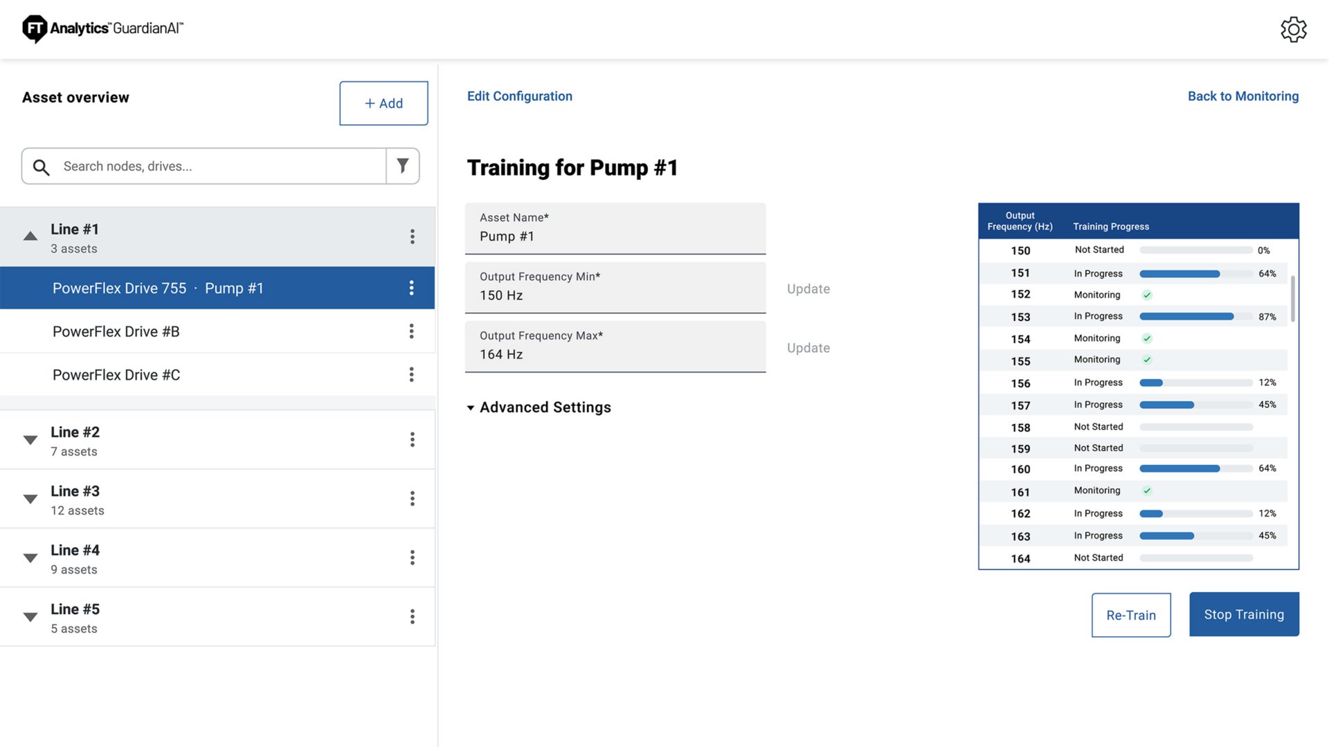This screenshot has width=1329, height=747.
Task: Click the FT Analytics GuardianAI logo
Action: click(101, 28)
